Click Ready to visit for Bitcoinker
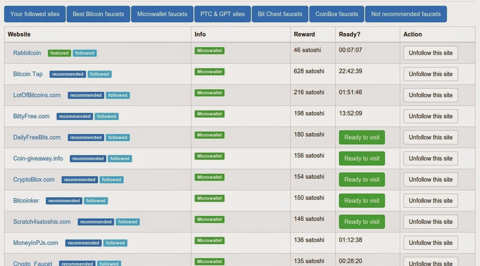480x266 pixels. coord(362,201)
